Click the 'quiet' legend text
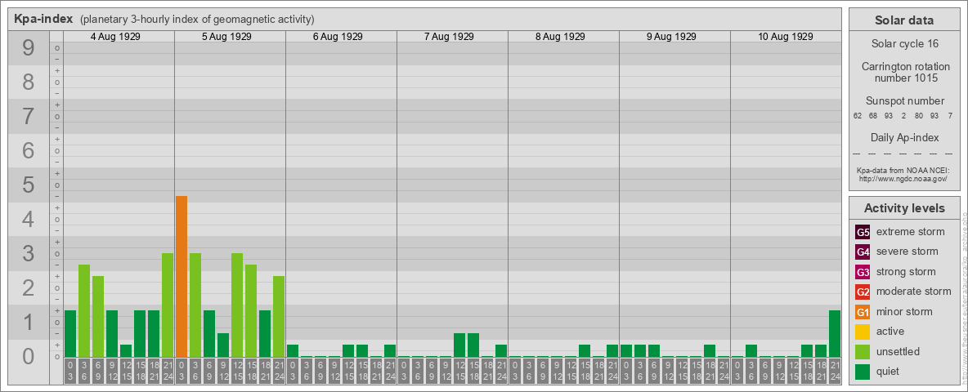The width and height of the screenshot is (968, 392). tap(890, 372)
